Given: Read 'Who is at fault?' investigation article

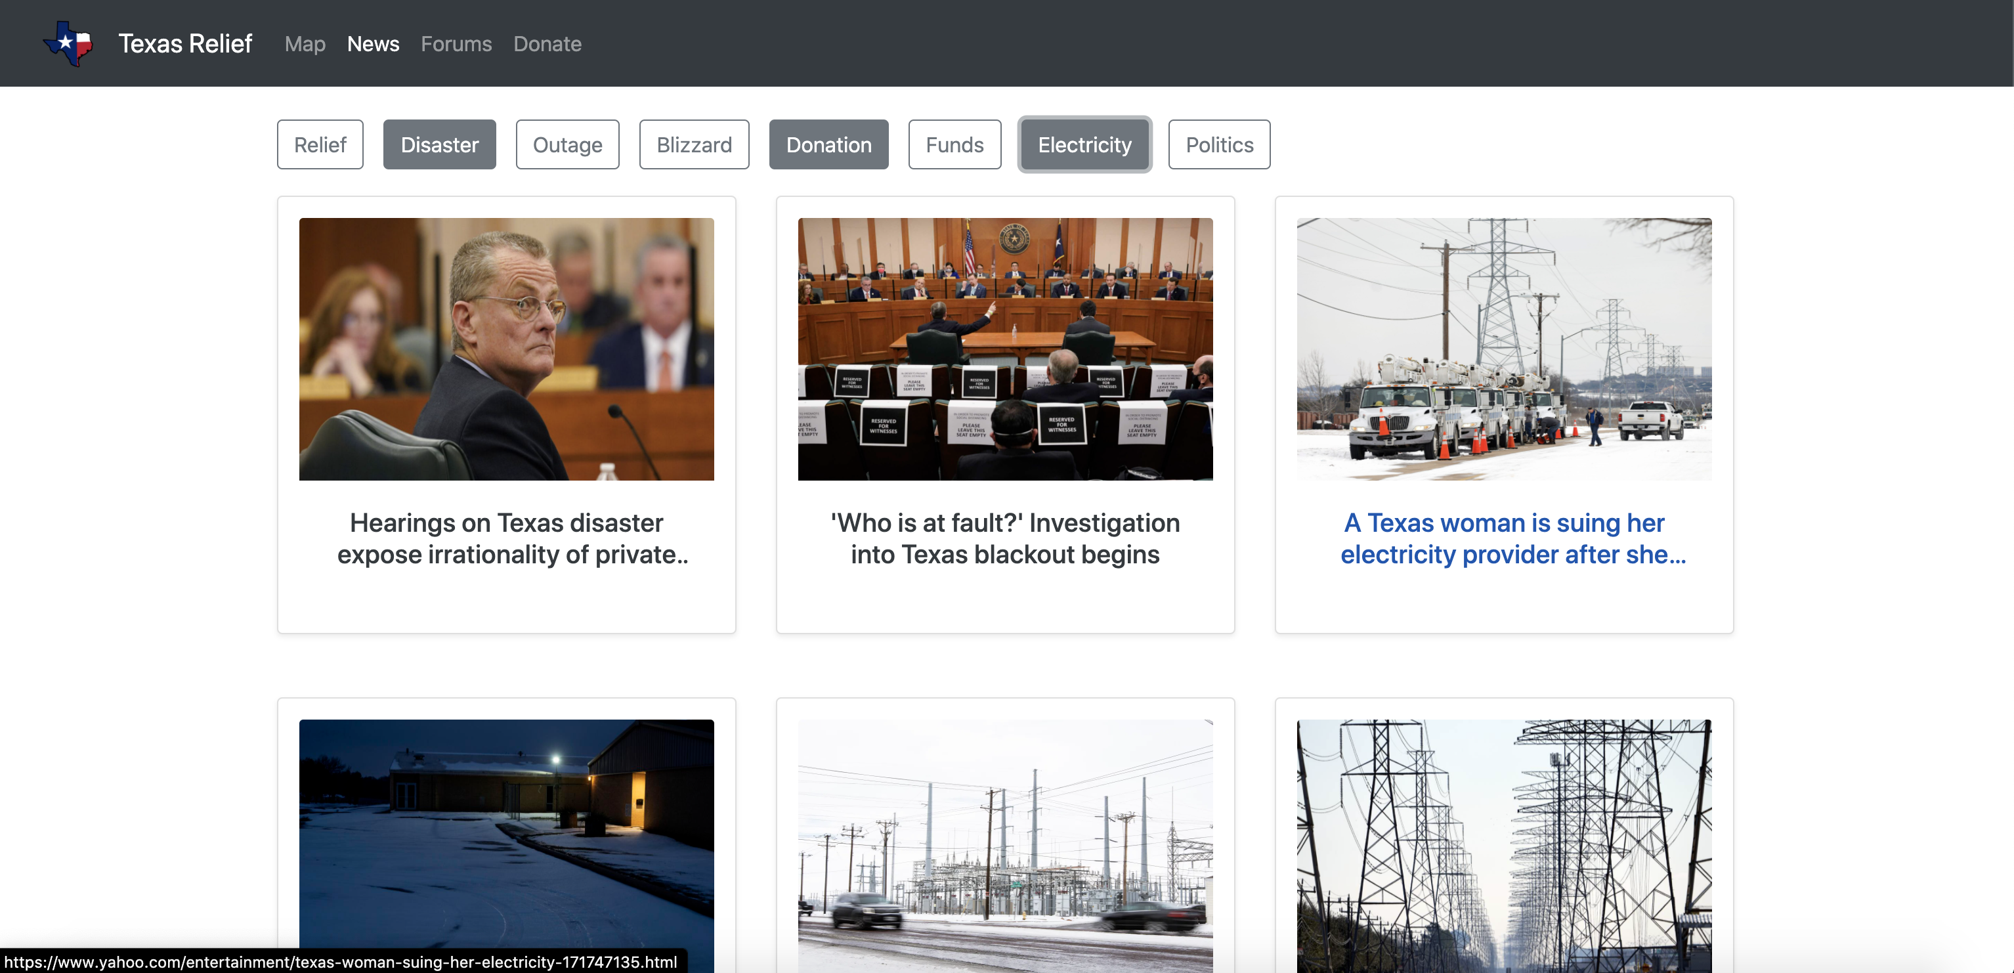Looking at the screenshot, I should pos(1004,538).
